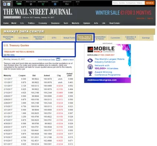Viewport: 157px width, 146px height.
Task: Switch to the Market Data Home tab
Action: [8, 38]
